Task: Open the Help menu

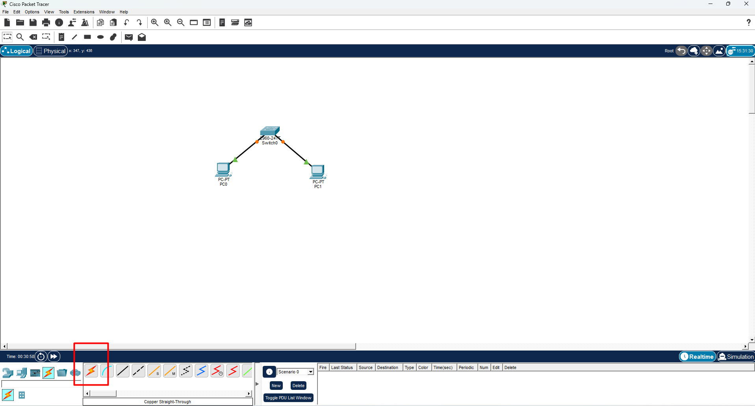Action: pos(124,12)
